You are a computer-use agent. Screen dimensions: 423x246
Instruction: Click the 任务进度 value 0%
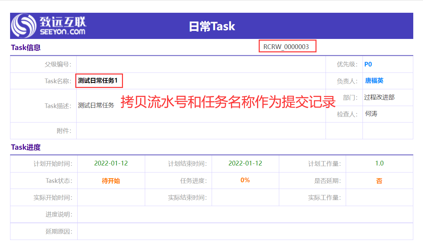click(x=245, y=180)
